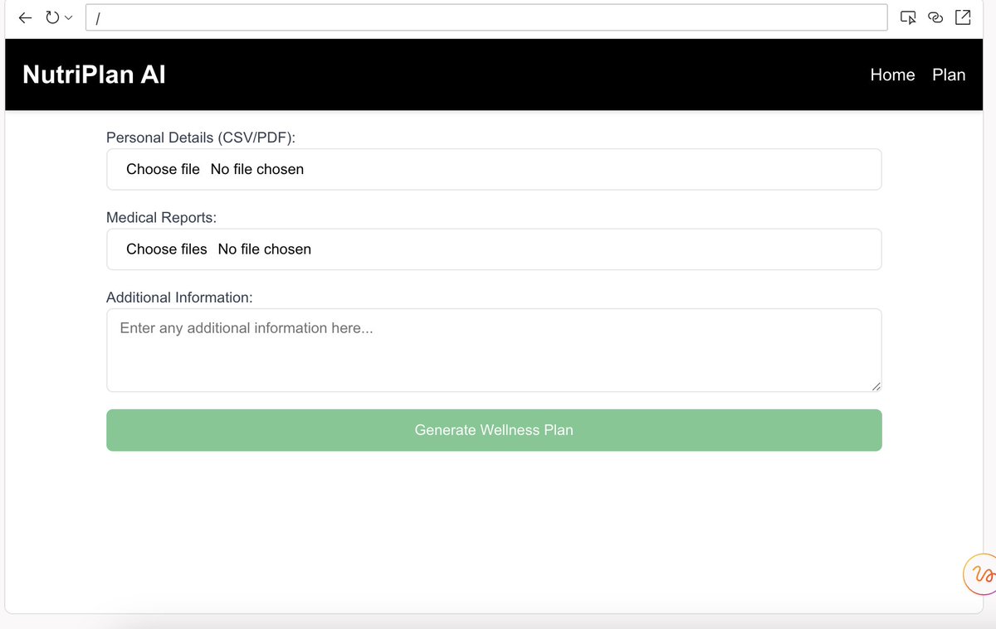
Task: Click 'No file chosen' beside Choose files
Action: pos(265,249)
